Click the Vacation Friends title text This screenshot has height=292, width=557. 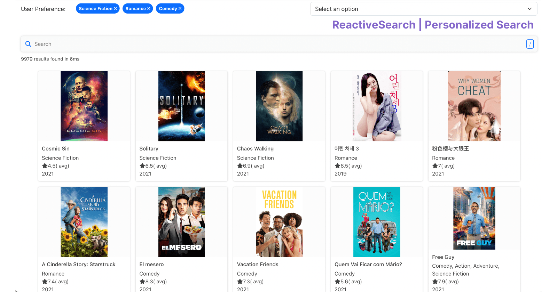[258, 264]
